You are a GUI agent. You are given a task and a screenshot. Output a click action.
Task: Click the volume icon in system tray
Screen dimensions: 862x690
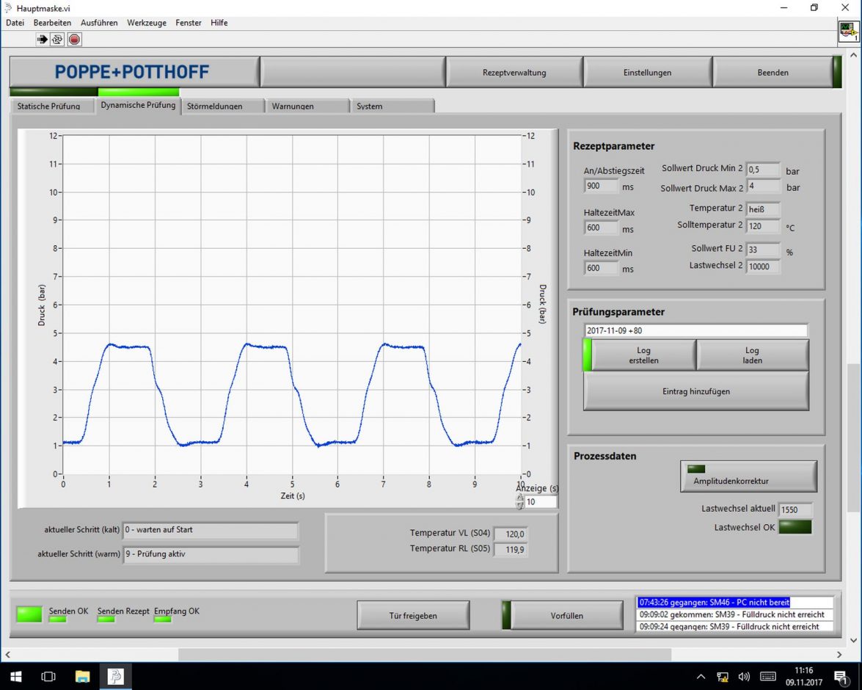744,676
